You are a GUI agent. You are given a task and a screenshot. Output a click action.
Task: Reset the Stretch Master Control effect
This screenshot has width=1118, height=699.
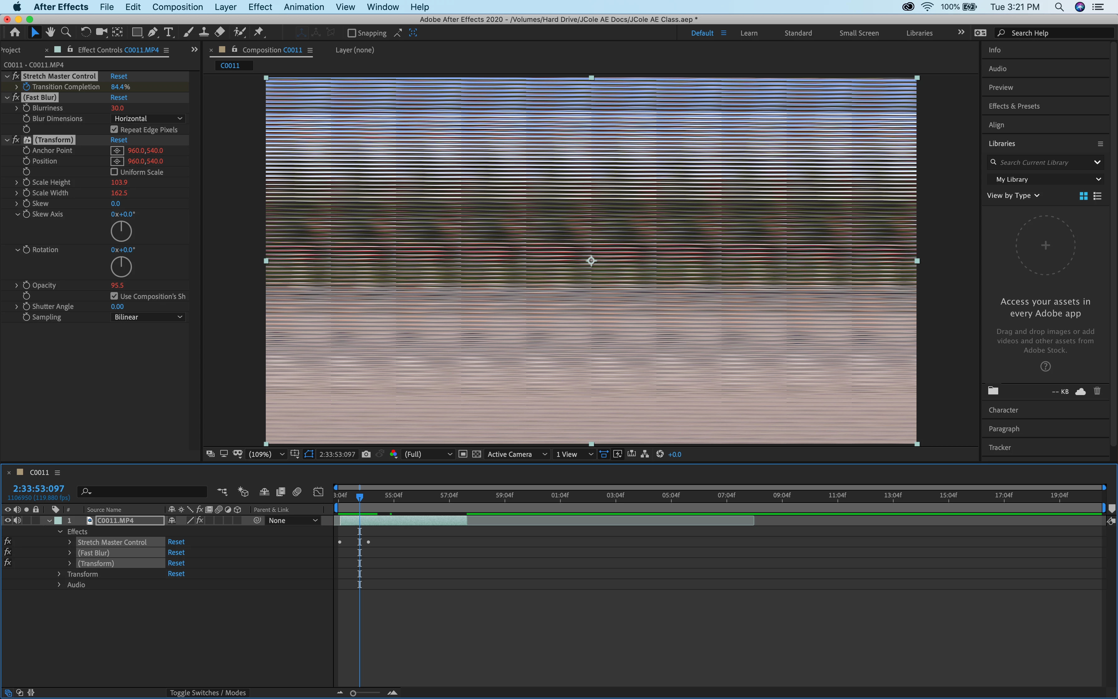[x=119, y=76]
